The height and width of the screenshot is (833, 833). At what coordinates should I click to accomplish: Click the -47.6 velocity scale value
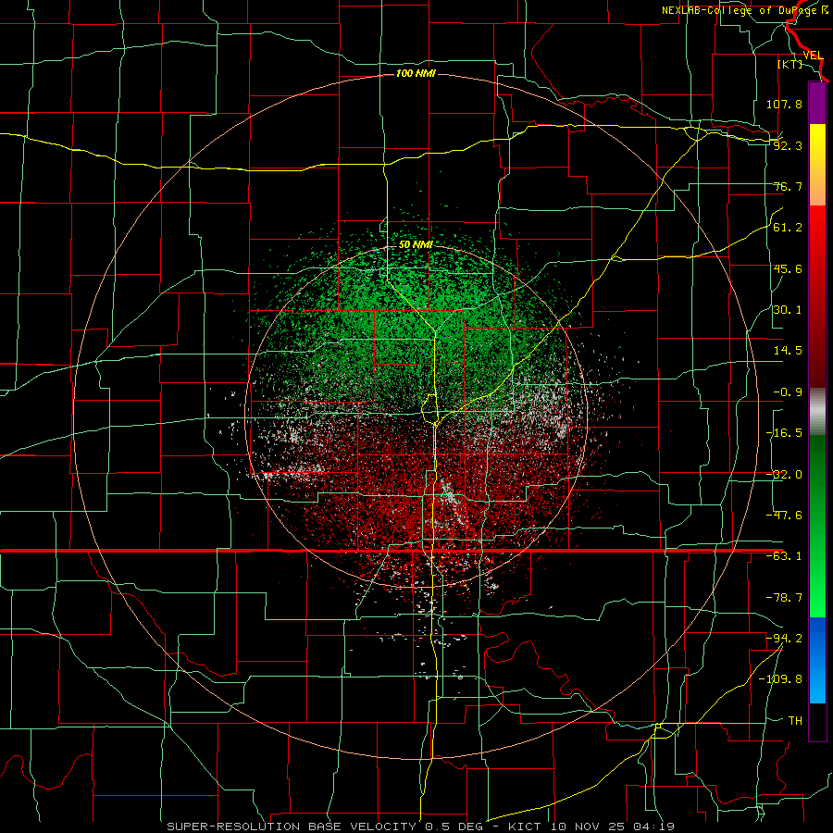[784, 516]
